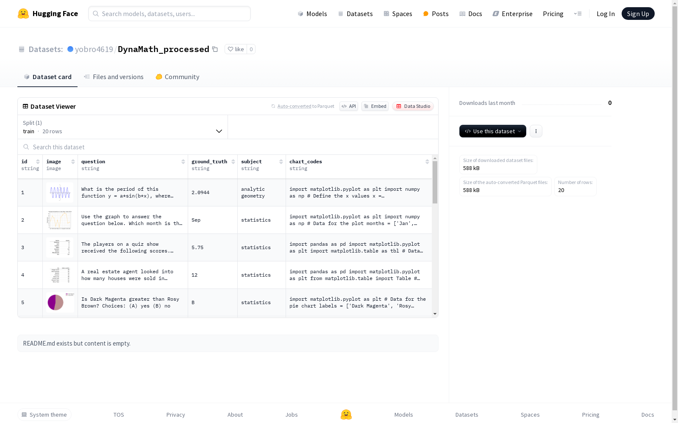The image size is (678, 423).
Task: Open the line chart thumbnail in row 2
Action: click(60, 220)
